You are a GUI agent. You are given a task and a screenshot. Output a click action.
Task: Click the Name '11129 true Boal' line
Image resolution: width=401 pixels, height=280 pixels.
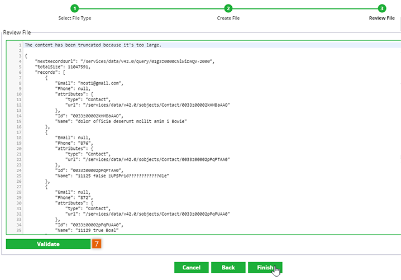tap(87, 230)
